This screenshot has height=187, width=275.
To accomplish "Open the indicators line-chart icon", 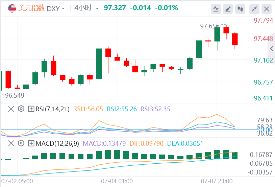I will pyautogui.click(x=216, y=9).
